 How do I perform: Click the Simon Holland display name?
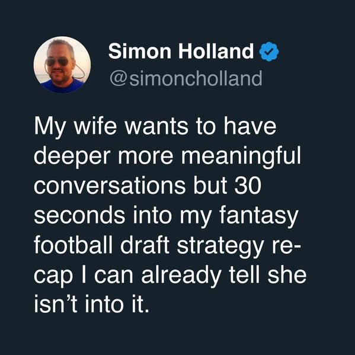[x=181, y=51]
